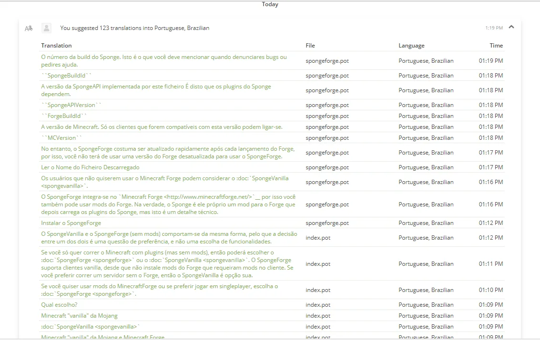Viewport: 540px width, 340px height.
Task: Open translation 'Ler o Nome do Ficheiro Descarregado'
Action: [90, 167]
